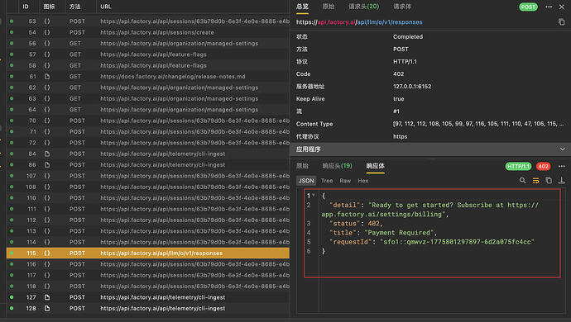Image resolution: width=571 pixels, height=322 pixels.
Task: Toggle word wrap in response body
Action: (535, 180)
